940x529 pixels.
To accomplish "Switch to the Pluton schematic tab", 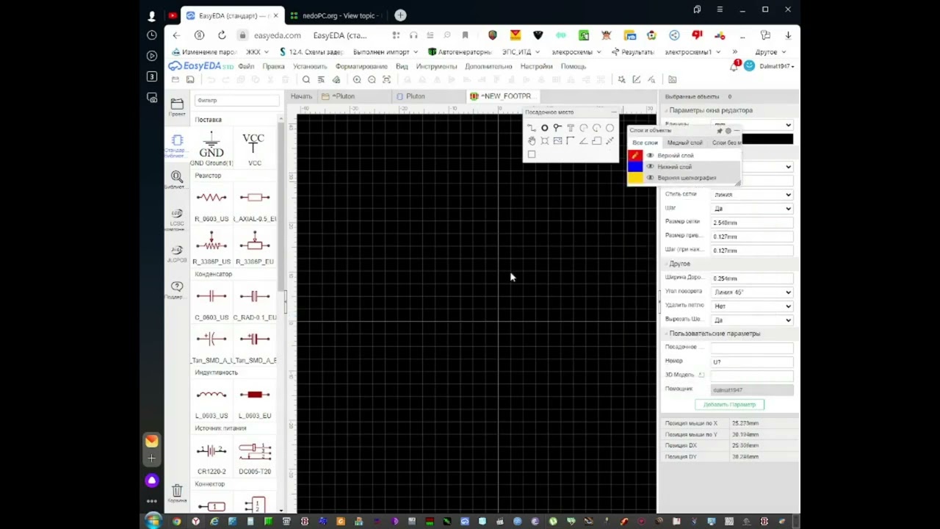I will point(416,96).
